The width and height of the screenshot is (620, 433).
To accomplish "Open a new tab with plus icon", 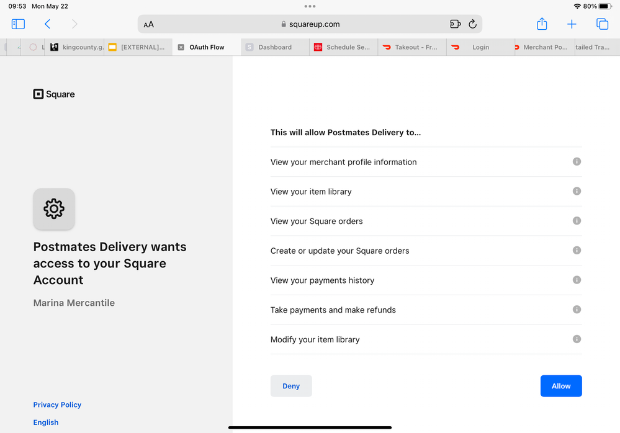I will pos(572,24).
